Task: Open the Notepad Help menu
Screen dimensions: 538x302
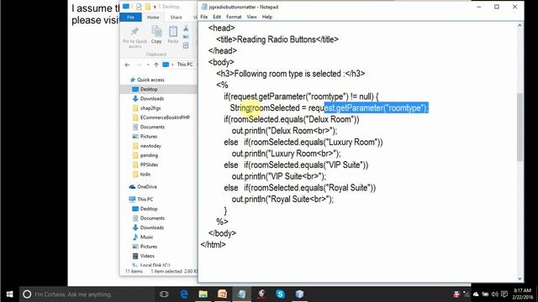Action: (x=267, y=17)
